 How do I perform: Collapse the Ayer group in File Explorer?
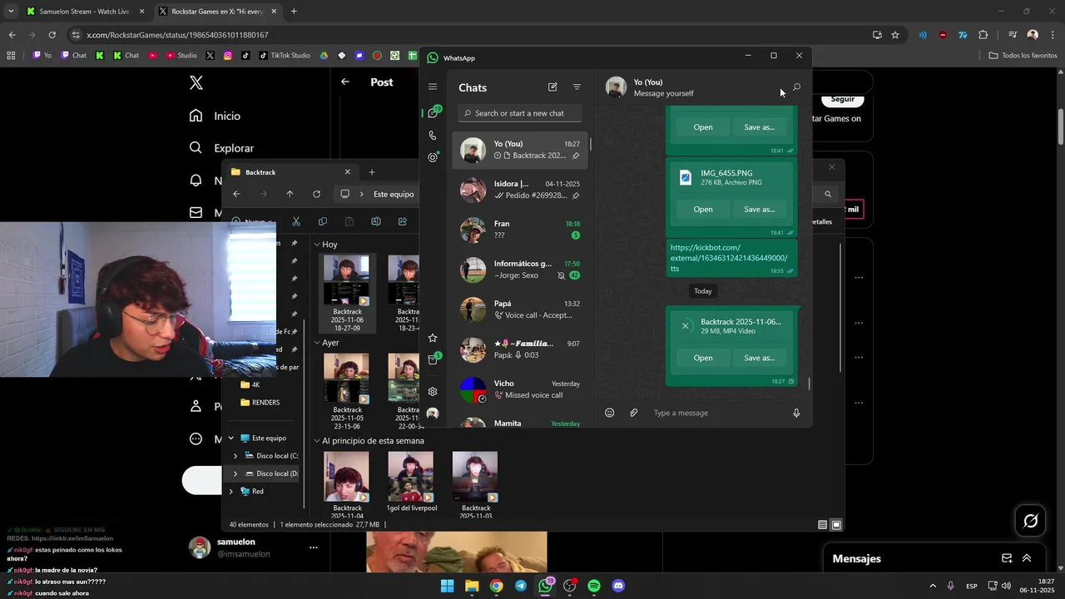pyautogui.click(x=317, y=343)
